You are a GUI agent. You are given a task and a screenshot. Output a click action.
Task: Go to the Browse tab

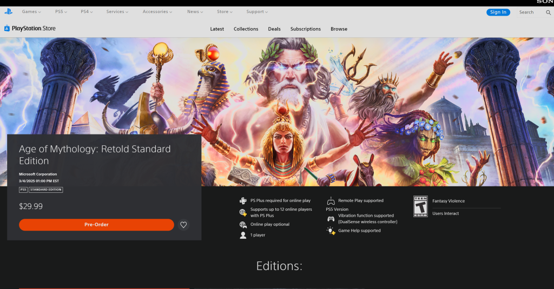pyautogui.click(x=339, y=29)
